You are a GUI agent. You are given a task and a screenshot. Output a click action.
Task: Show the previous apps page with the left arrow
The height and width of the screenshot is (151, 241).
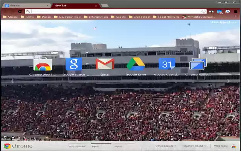[x=12, y=81]
